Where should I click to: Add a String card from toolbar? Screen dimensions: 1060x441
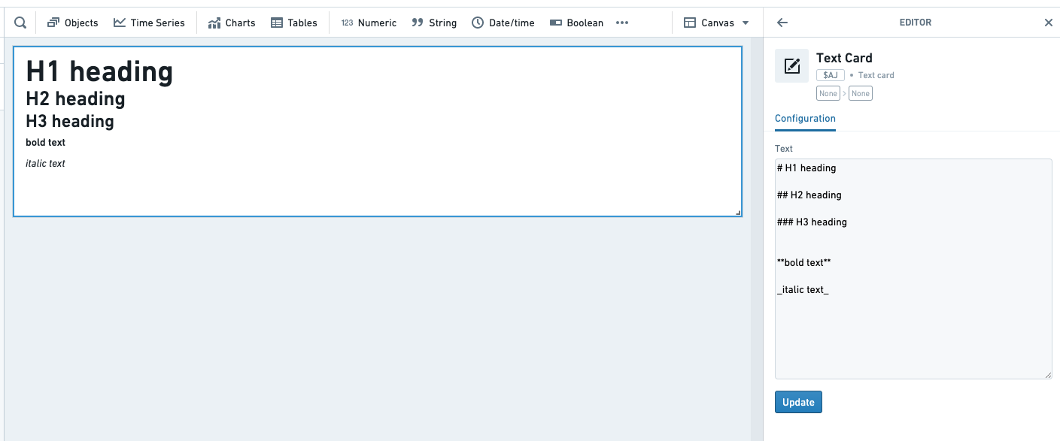(x=434, y=23)
